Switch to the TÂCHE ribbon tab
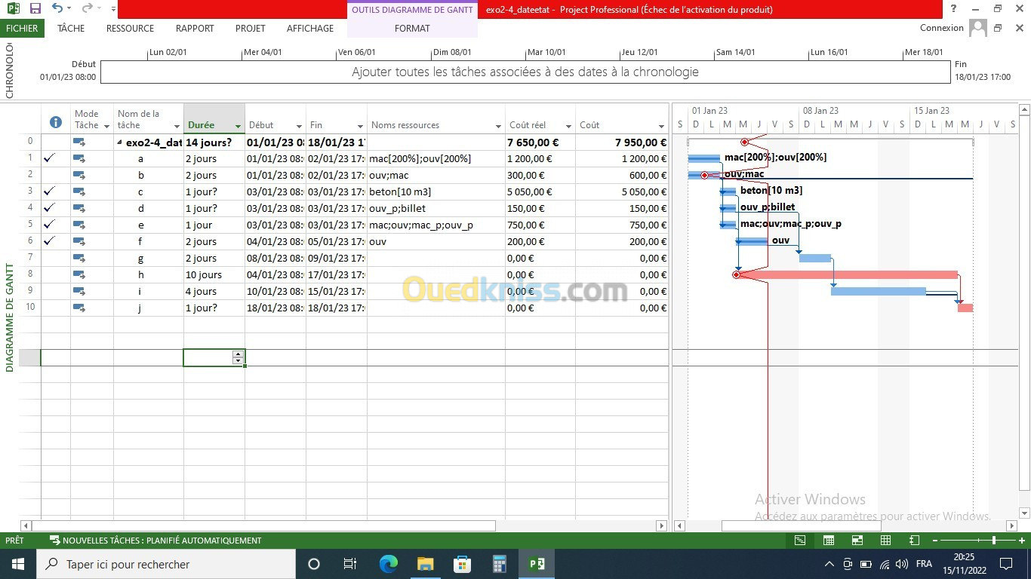Viewport: 1031px width, 579px height. point(71,28)
